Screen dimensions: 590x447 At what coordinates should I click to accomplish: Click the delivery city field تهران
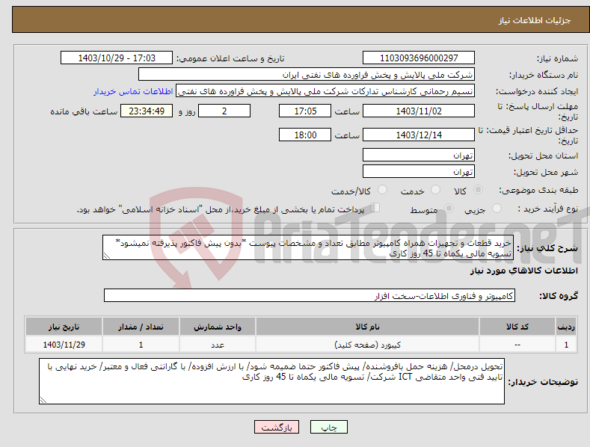point(419,172)
